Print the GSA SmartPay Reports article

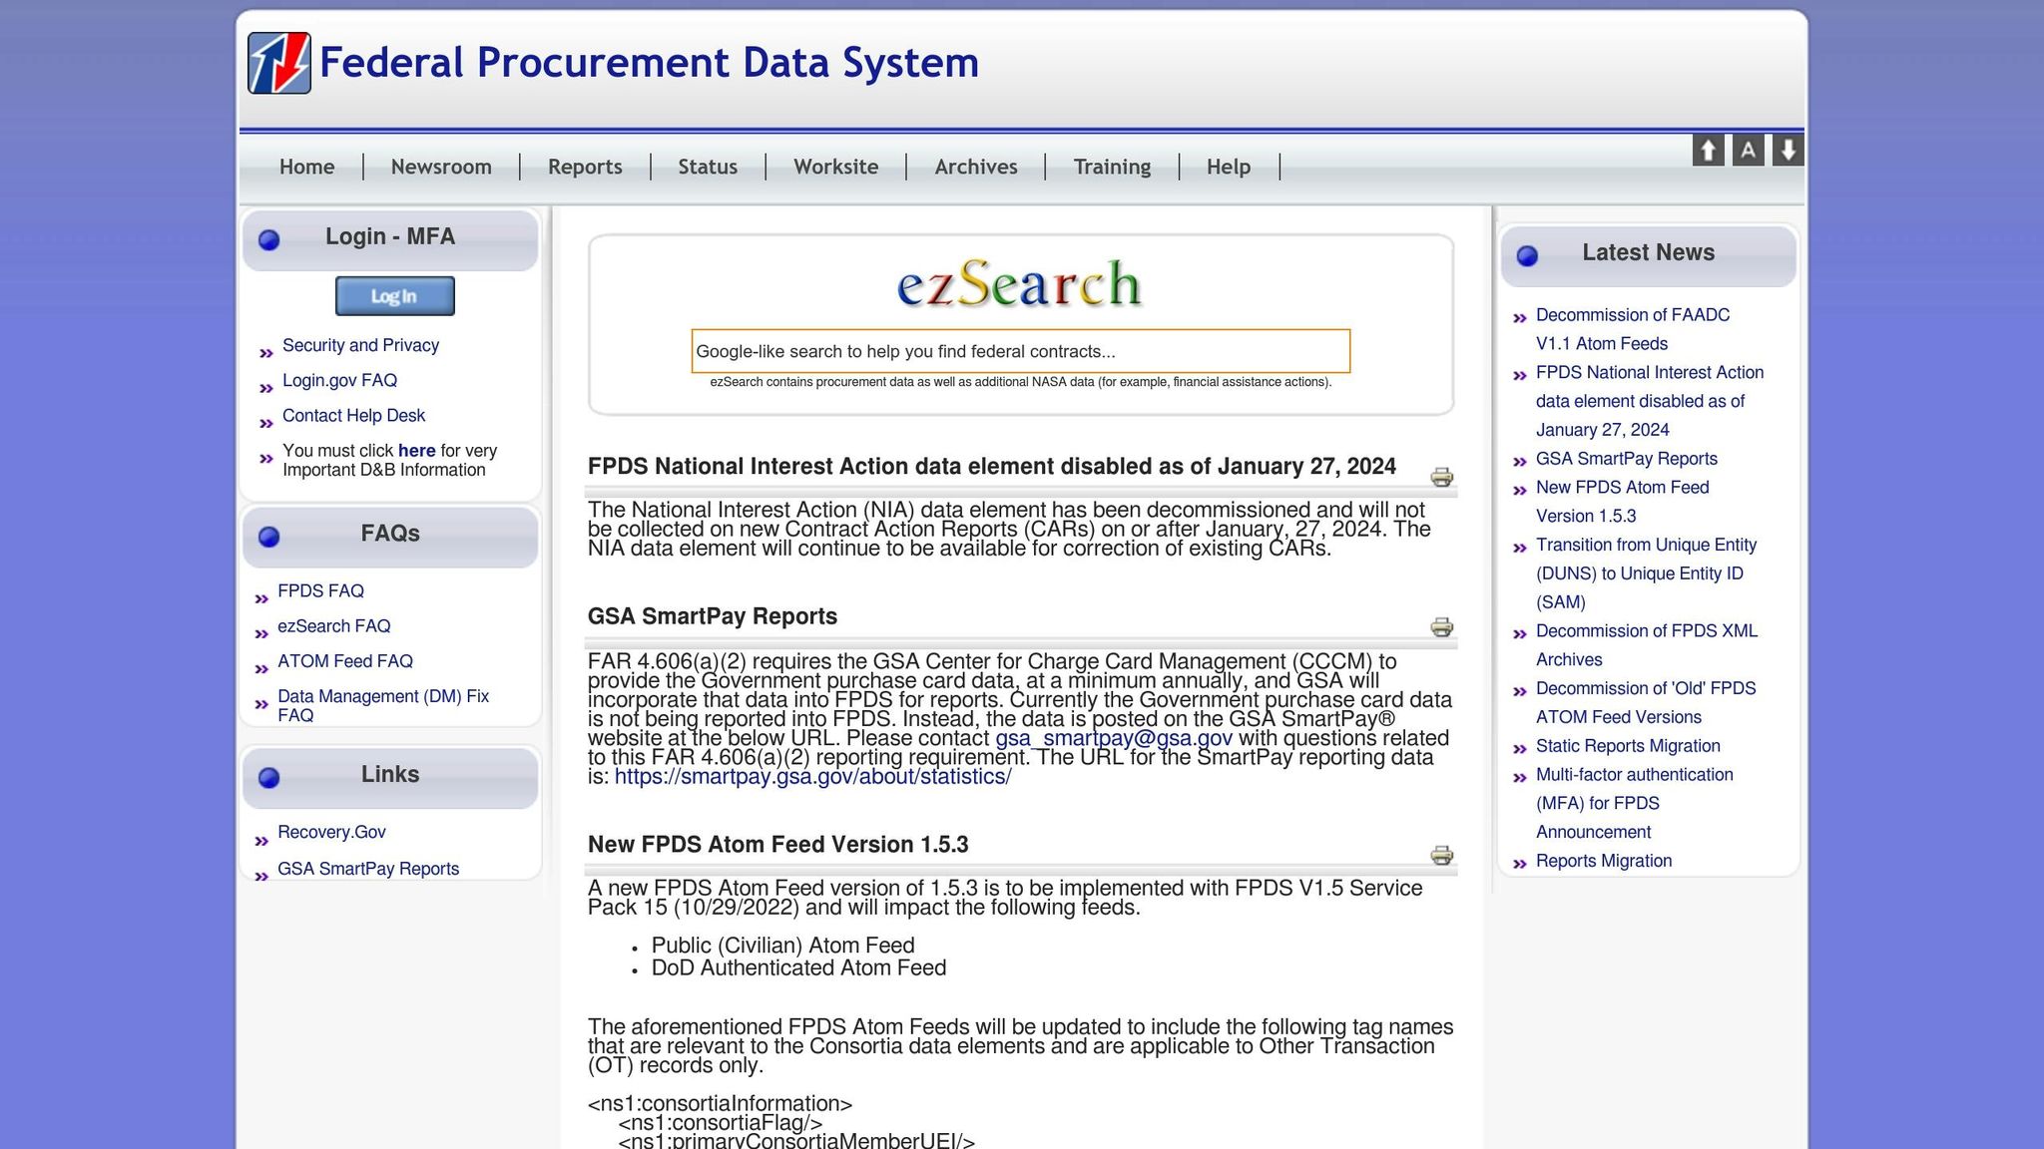click(x=1441, y=626)
